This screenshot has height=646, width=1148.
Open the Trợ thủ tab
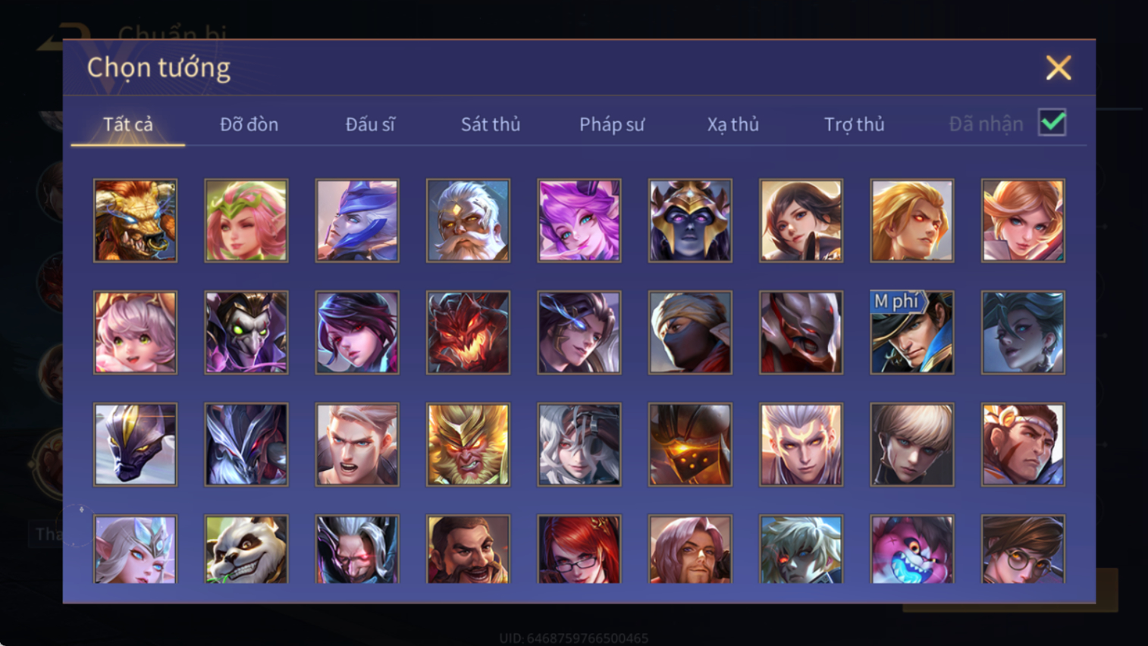[x=855, y=124]
